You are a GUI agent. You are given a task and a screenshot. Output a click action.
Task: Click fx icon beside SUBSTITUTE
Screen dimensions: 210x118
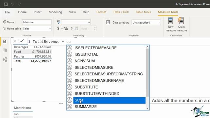(x=70, y=87)
